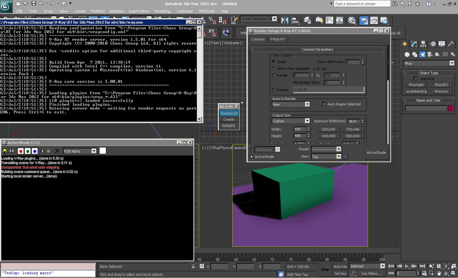
Task: Open the Create Selection Set dropdown
Action: 259,19
